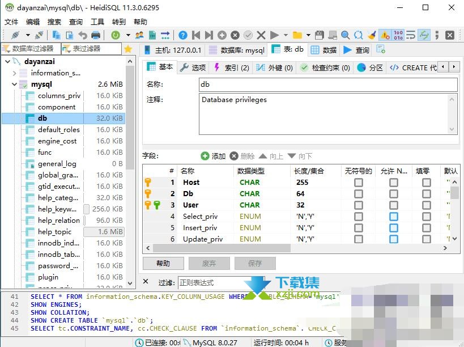
Task: Click the 帮助 button below fields list
Action: pyautogui.click(x=163, y=263)
